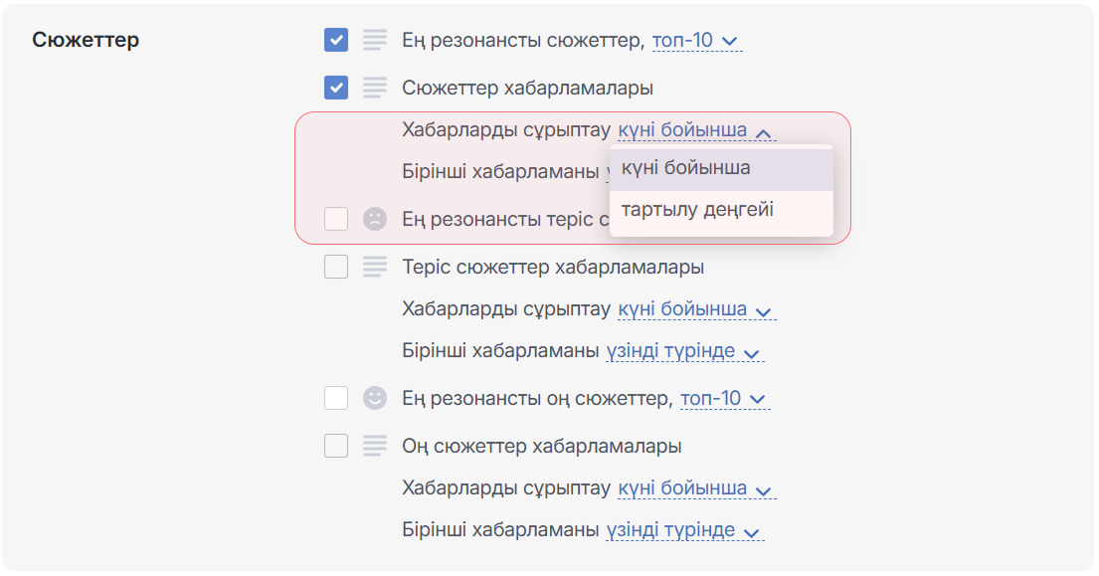The height and width of the screenshot is (576, 1099).
Task: Uncheck the Сюжеттер хабарламалары checkbox
Action: (x=336, y=88)
